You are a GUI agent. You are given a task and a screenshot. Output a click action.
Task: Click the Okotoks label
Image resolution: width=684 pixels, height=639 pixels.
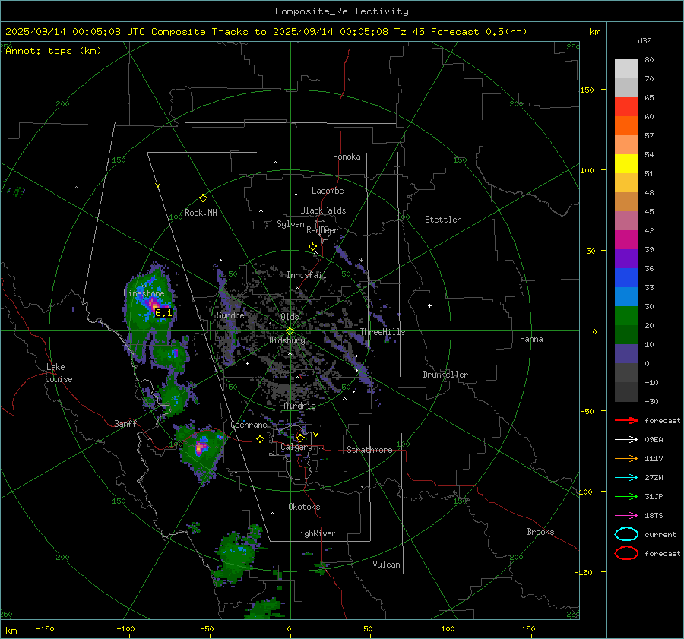point(304,507)
